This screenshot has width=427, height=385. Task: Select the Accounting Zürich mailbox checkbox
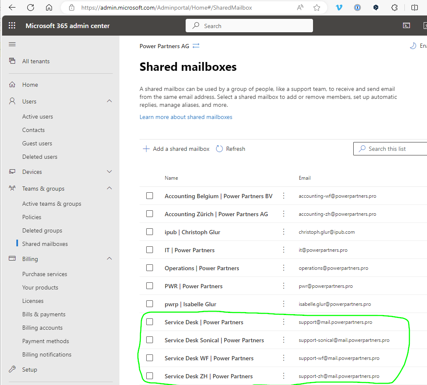[x=150, y=214]
